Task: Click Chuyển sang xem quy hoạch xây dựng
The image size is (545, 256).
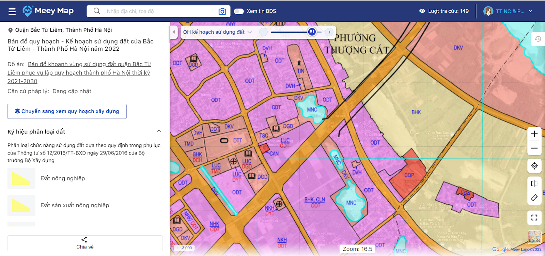Action: point(67,111)
